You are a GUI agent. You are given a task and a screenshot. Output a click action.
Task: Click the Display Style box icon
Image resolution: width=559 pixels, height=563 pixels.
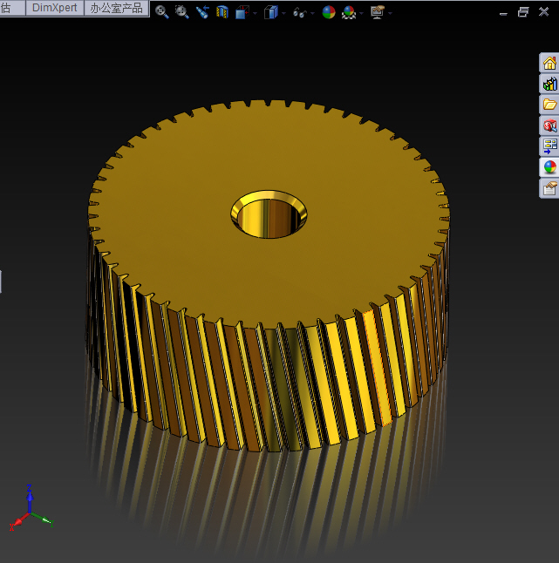[x=271, y=12]
